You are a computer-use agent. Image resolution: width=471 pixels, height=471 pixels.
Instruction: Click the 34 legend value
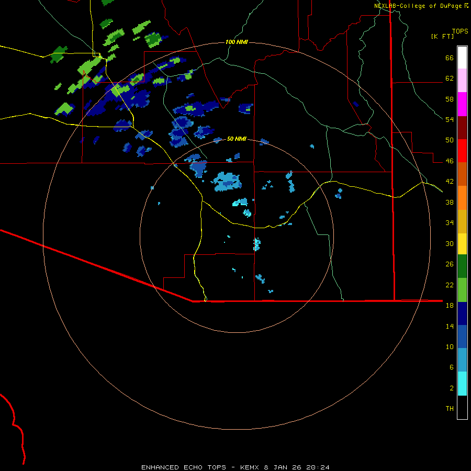tap(450, 222)
